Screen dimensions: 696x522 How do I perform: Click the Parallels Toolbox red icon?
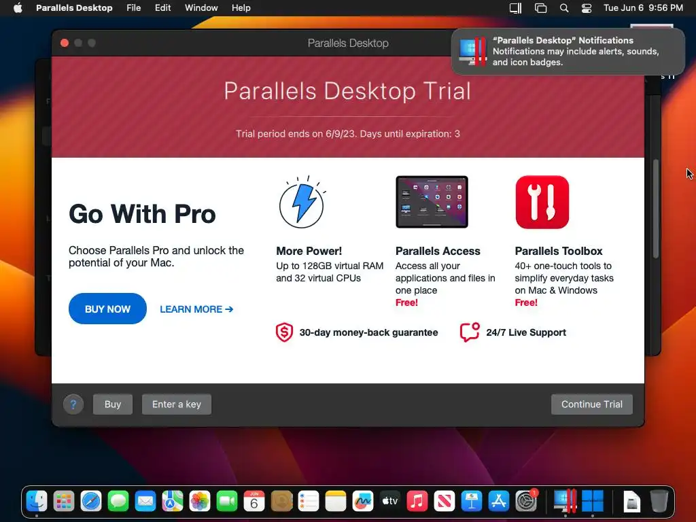(542, 202)
